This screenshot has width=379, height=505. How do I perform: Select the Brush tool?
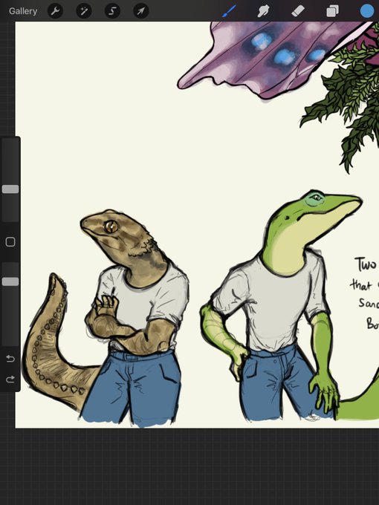(x=229, y=11)
